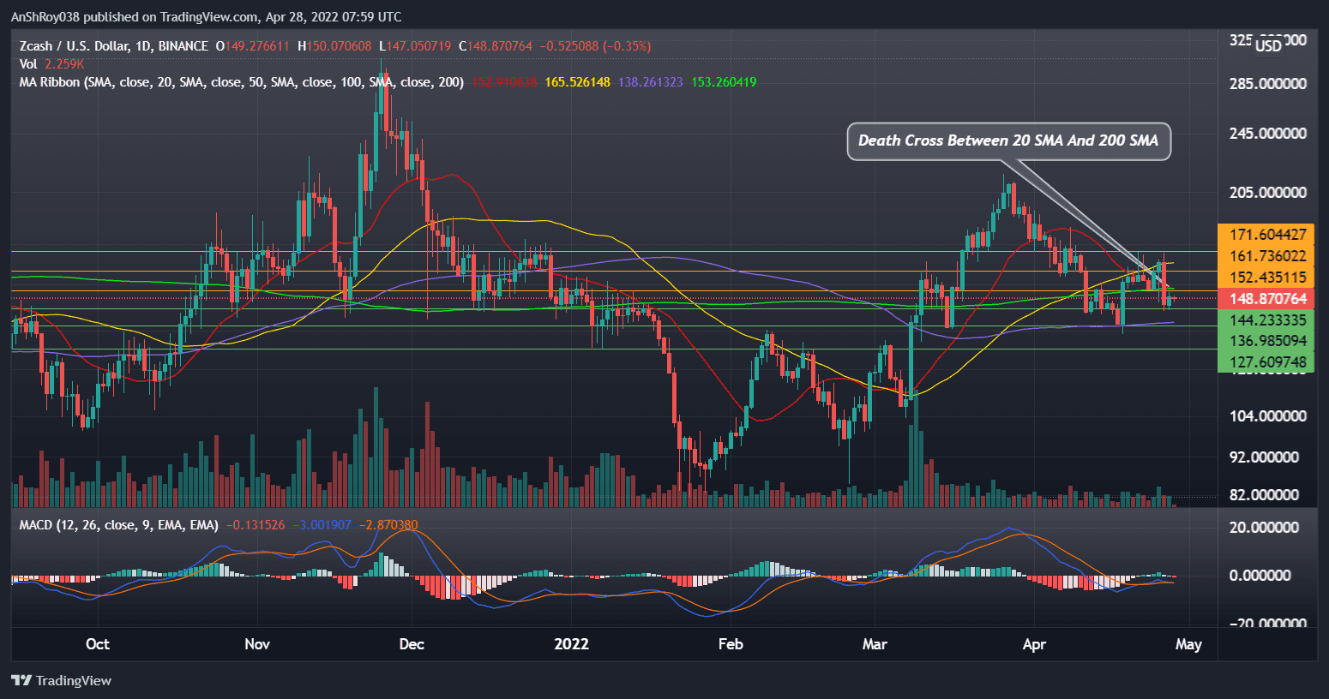
Task: Click the yellow 50 SMA value 165.526148
Action: coord(577,82)
